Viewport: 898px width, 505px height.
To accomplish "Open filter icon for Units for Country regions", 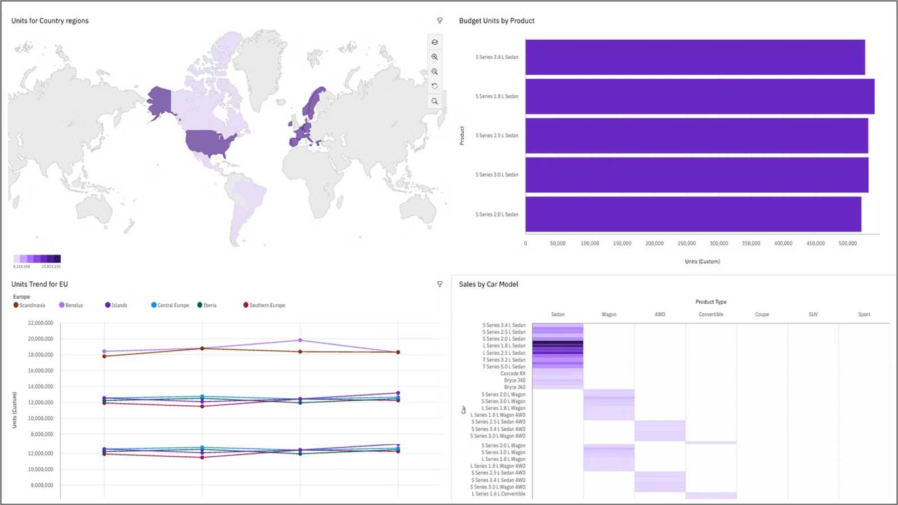I will click(440, 21).
